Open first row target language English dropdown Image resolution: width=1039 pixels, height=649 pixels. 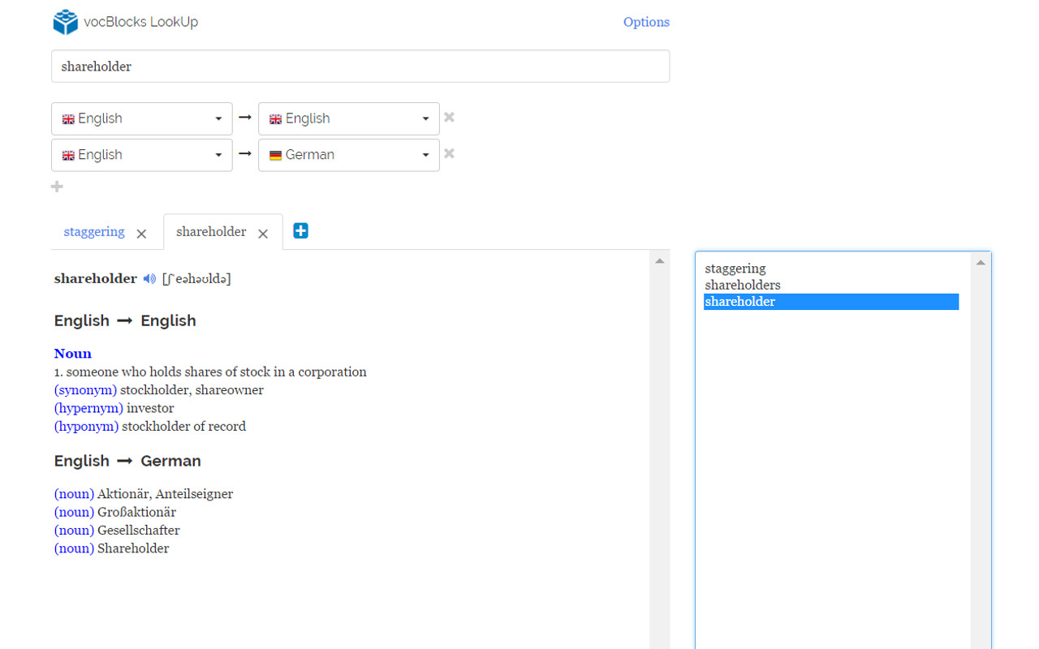pyautogui.click(x=349, y=118)
